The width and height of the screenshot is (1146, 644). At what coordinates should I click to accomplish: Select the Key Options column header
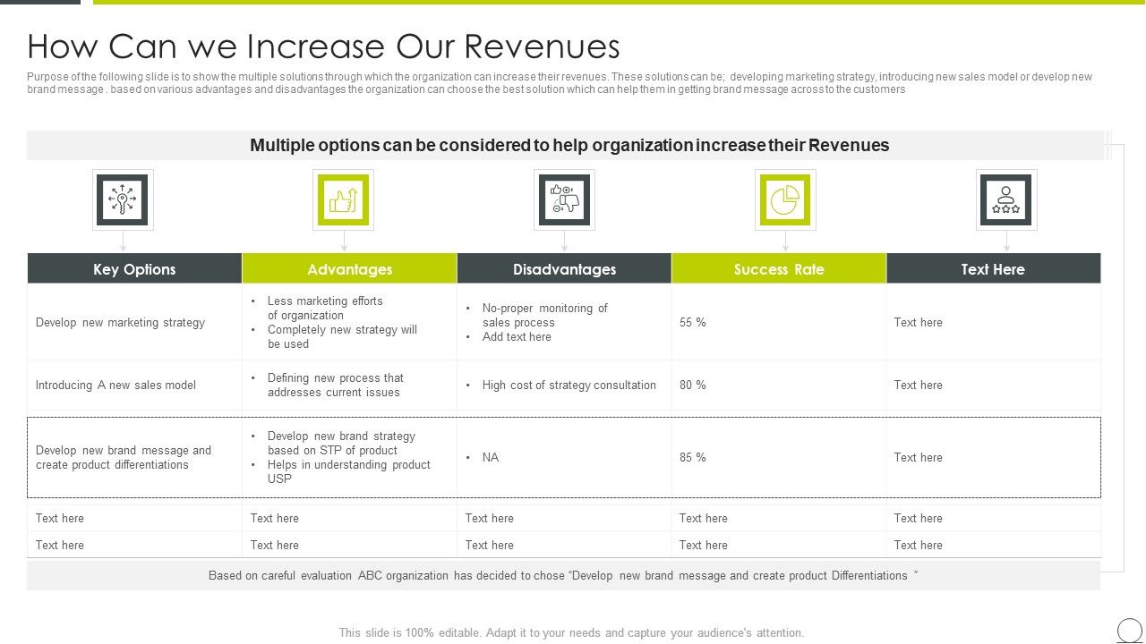point(134,269)
